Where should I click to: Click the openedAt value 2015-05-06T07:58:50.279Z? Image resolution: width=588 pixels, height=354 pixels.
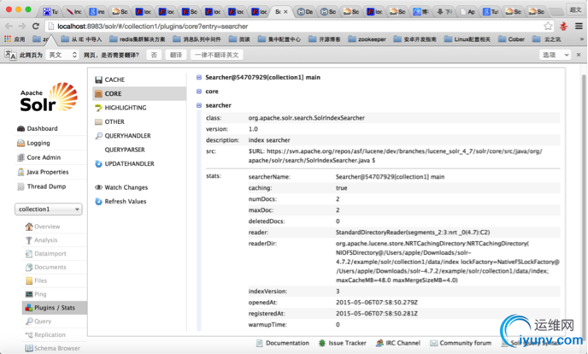(x=377, y=302)
